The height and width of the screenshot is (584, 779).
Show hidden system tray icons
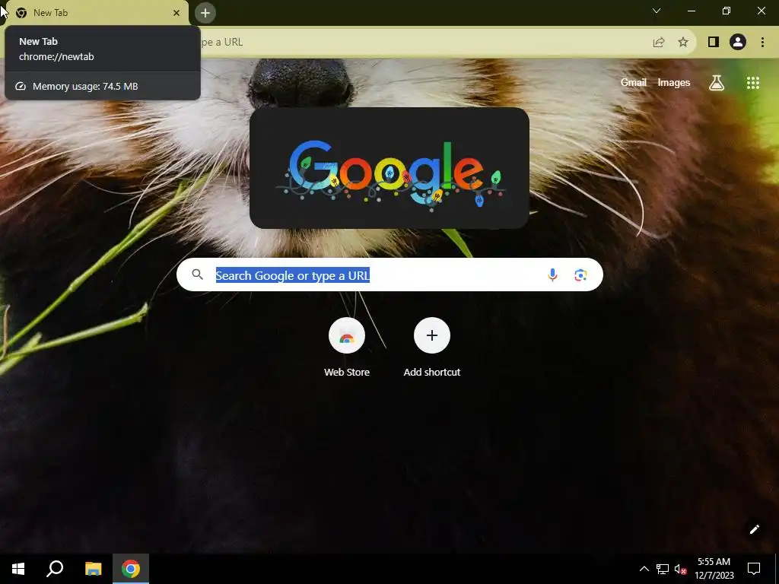pyautogui.click(x=644, y=569)
